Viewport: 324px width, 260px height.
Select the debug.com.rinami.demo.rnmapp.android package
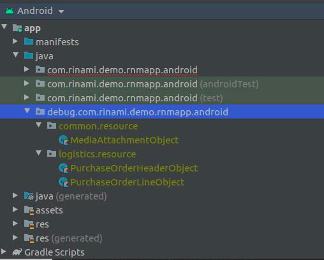tap(138, 112)
